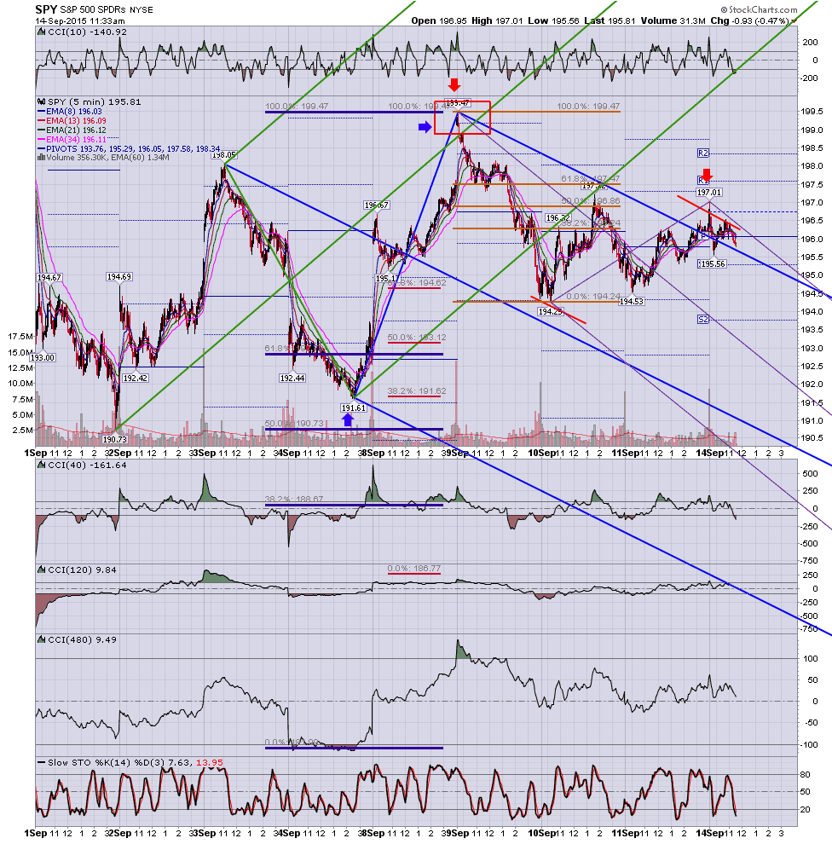832x844 pixels.
Task: Click the 17.5M volume axis label
Action: tap(20, 337)
